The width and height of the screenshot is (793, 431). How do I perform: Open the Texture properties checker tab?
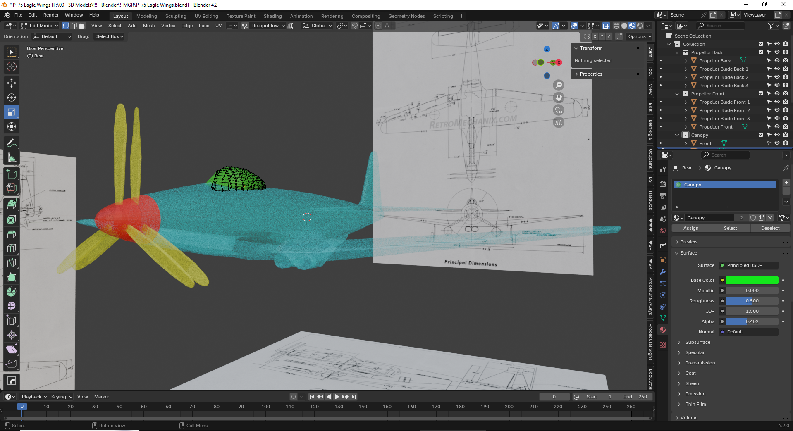point(663,345)
